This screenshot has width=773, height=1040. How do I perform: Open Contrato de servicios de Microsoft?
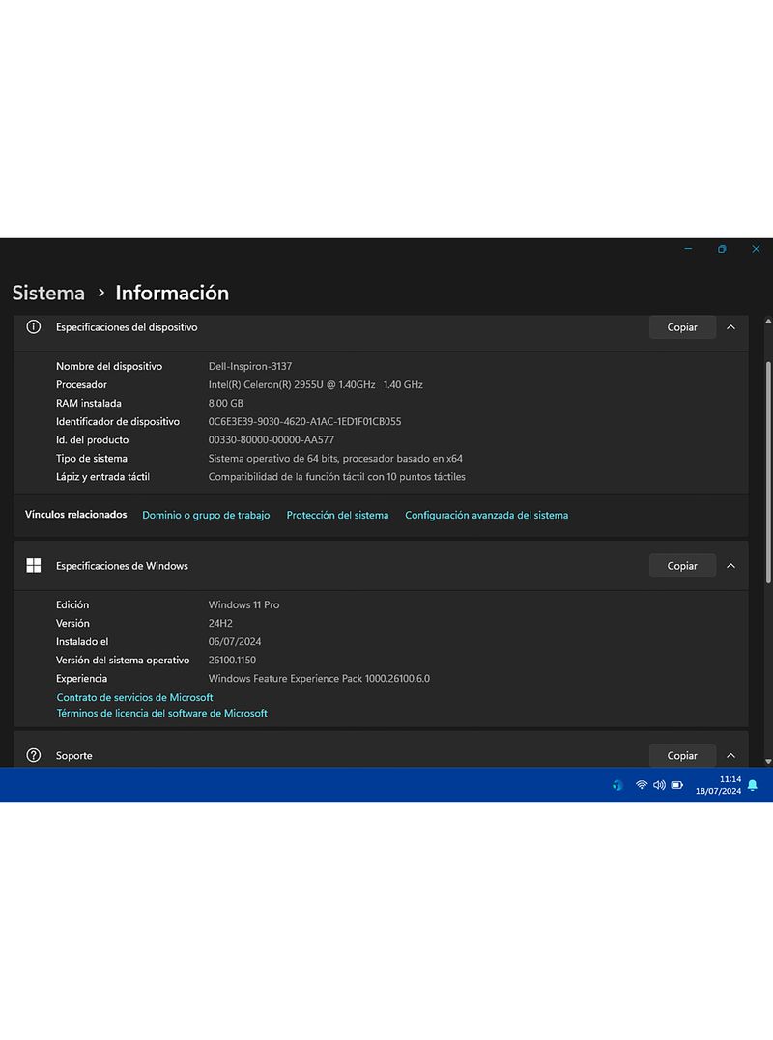point(134,697)
